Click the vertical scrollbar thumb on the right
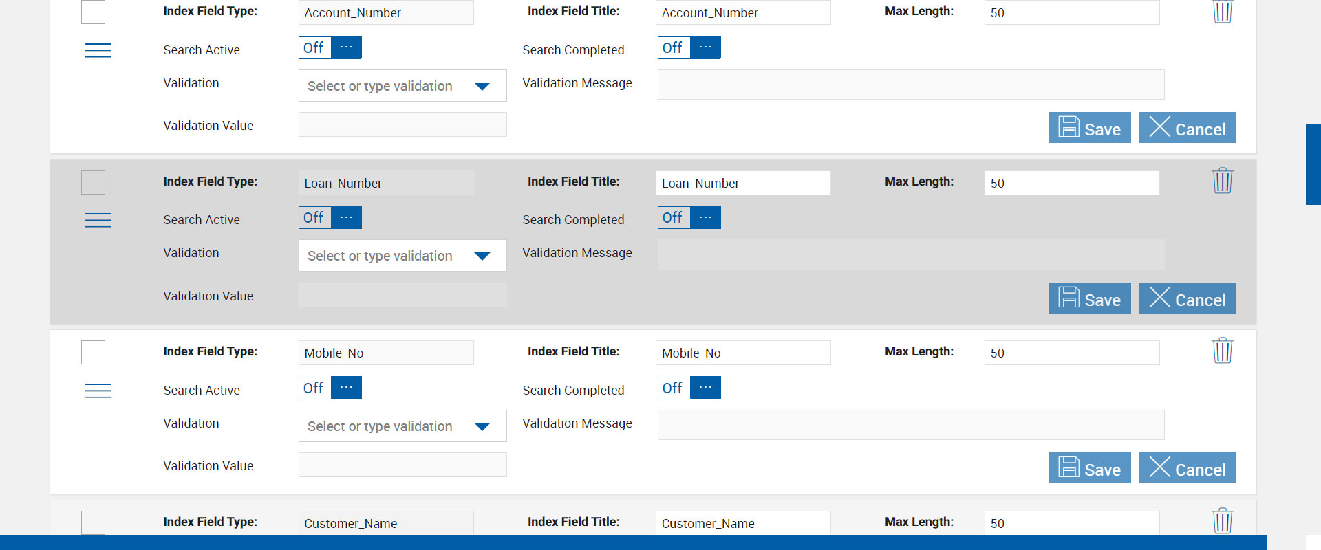The height and width of the screenshot is (550, 1321). point(1313,165)
